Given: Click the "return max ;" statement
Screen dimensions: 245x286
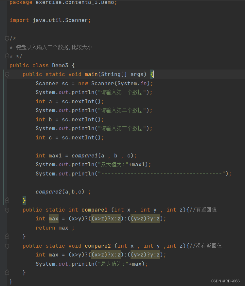Looking at the screenshot, I should click(x=55, y=228).
